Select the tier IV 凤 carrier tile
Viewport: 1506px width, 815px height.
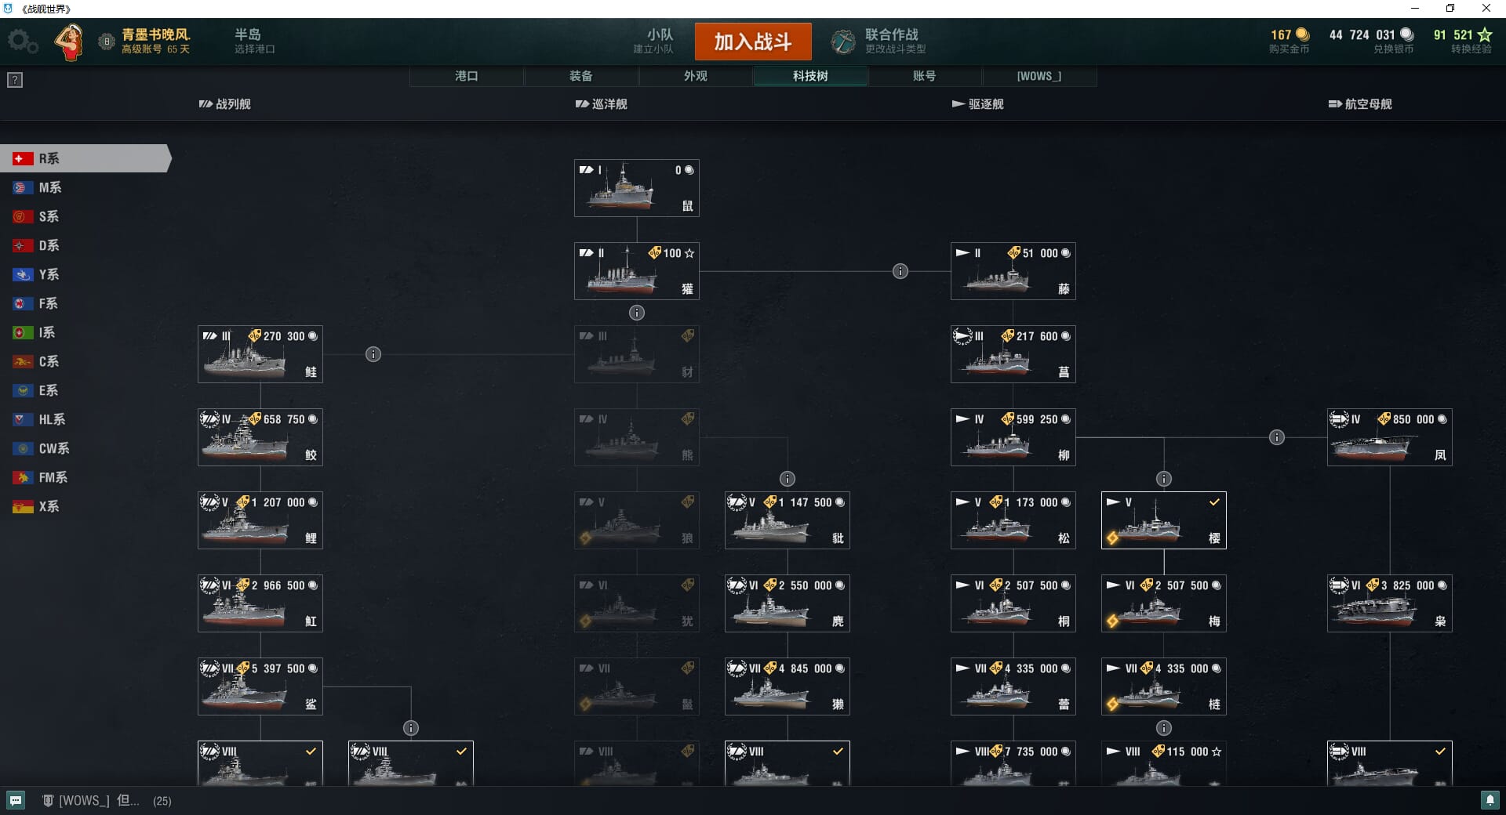click(x=1390, y=437)
